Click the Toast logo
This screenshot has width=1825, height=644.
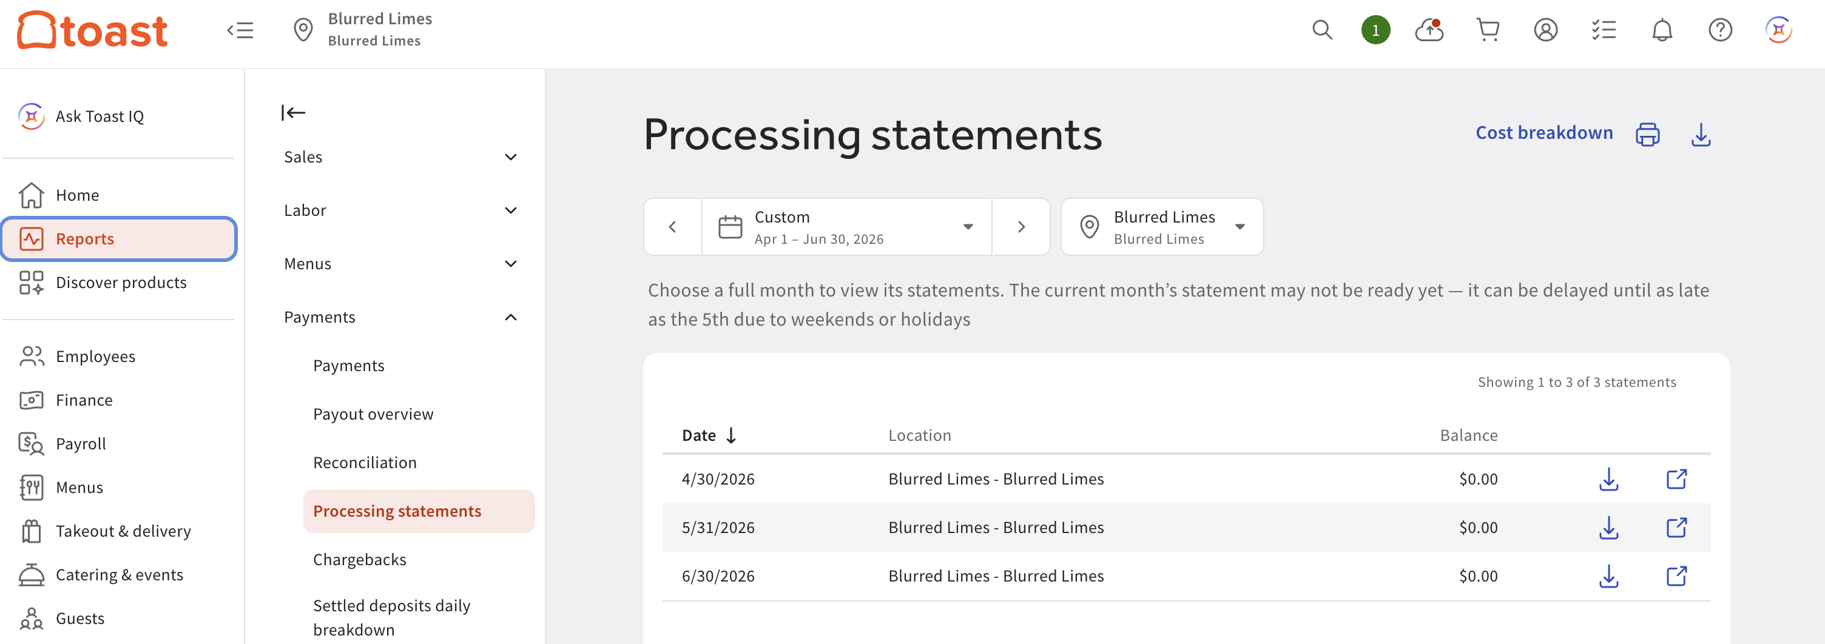click(93, 30)
